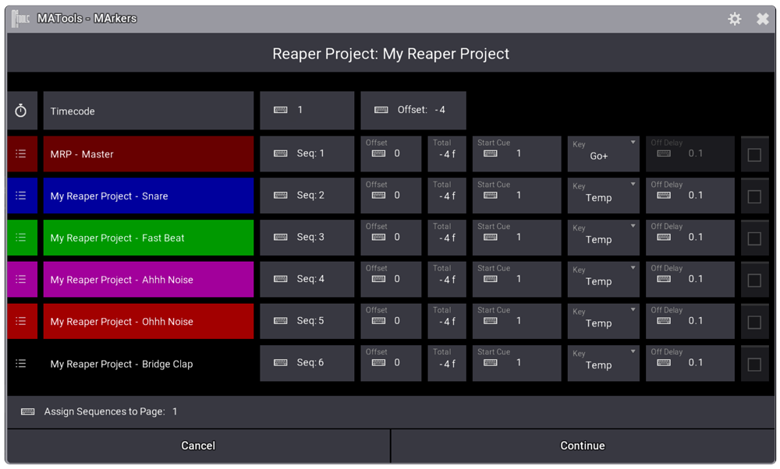
Task: Open the Key Temp dropdown for Ohhh Noise
Action: click(604, 321)
